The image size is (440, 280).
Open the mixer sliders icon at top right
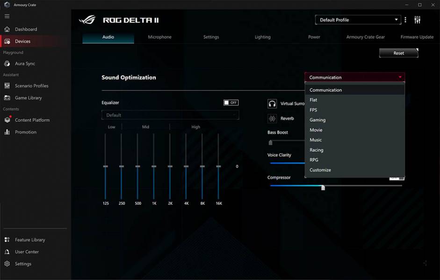point(417,20)
